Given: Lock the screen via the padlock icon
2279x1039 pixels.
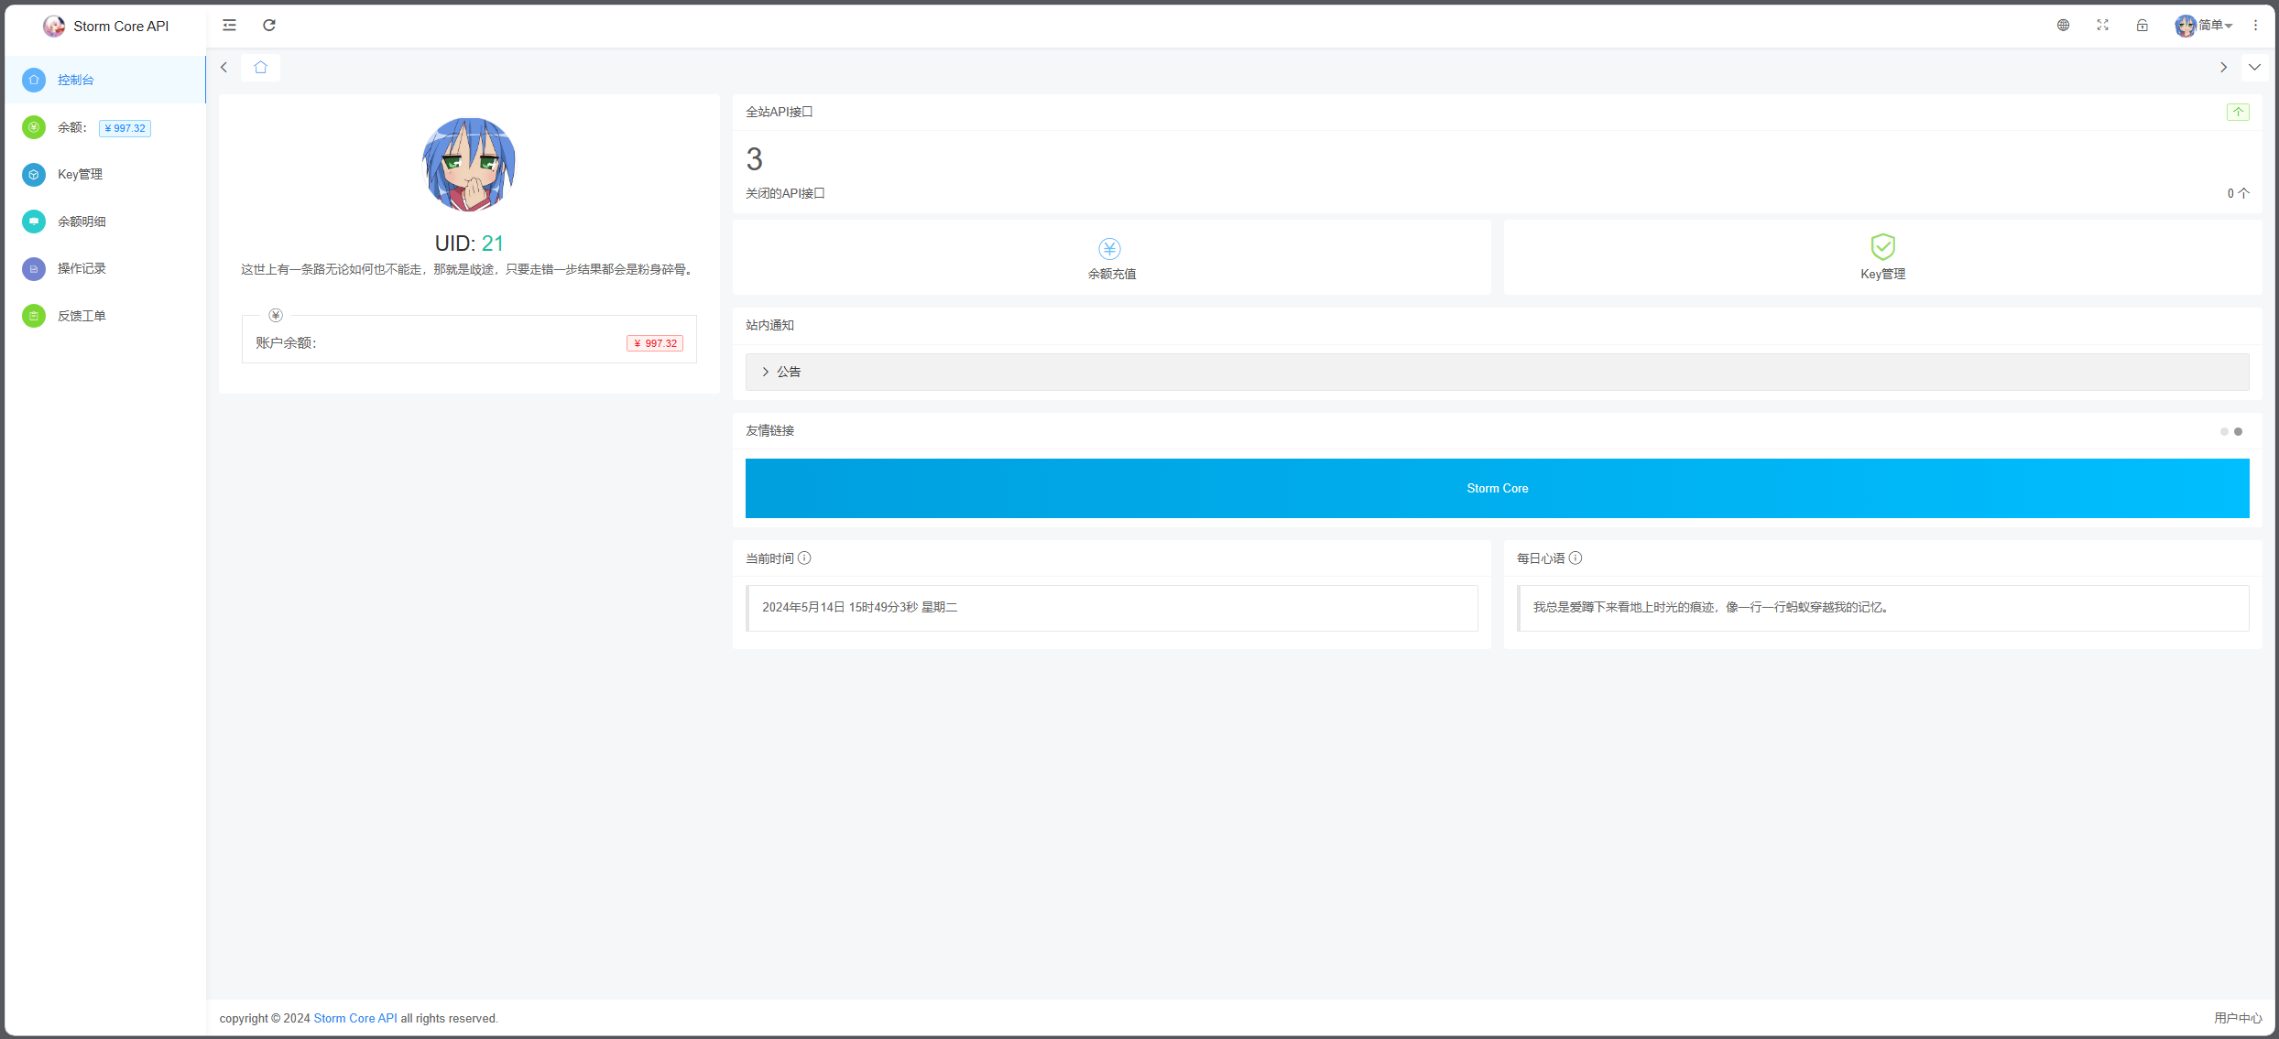Looking at the screenshot, I should [x=2142, y=25].
